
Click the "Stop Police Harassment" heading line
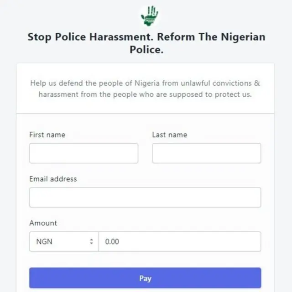[146, 37]
